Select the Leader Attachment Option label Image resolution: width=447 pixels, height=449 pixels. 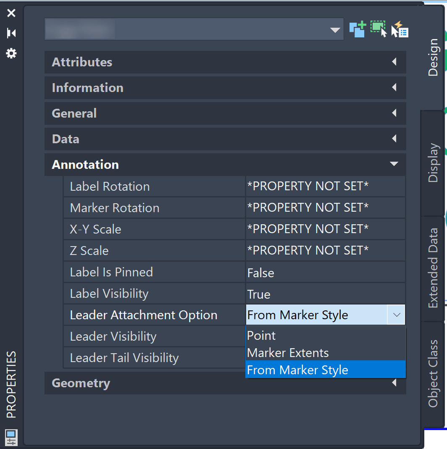point(143,315)
